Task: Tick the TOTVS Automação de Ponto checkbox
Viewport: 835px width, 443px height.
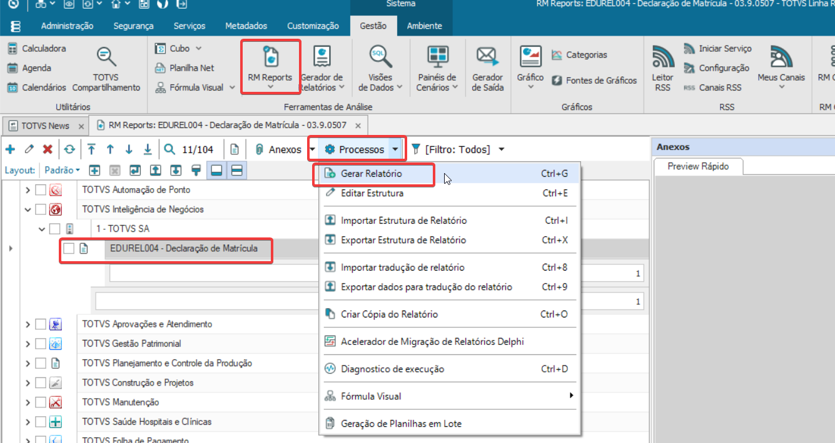Action: [41, 190]
